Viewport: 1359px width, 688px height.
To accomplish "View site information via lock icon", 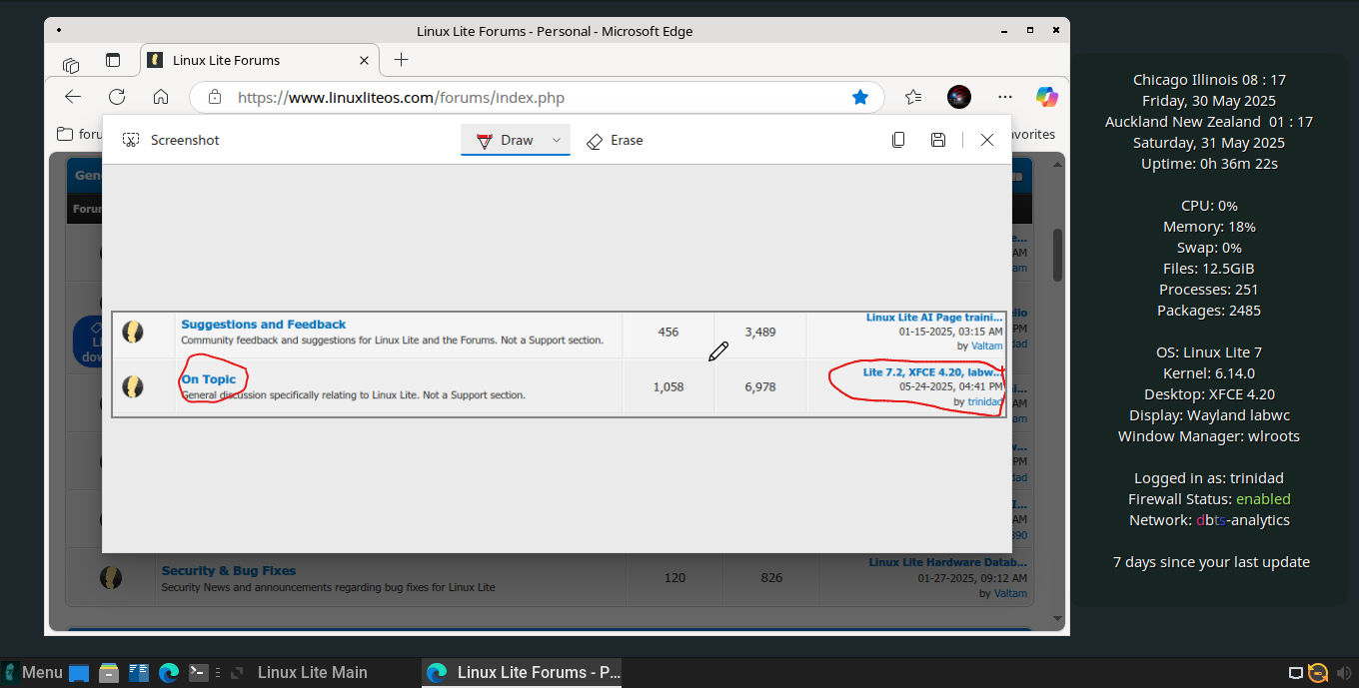I will coord(214,97).
